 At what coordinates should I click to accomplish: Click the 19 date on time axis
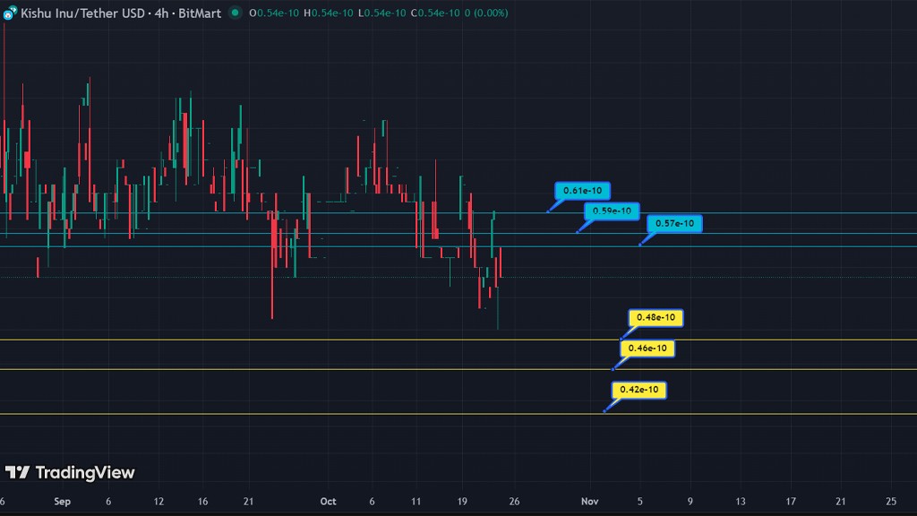tap(462, 502)
